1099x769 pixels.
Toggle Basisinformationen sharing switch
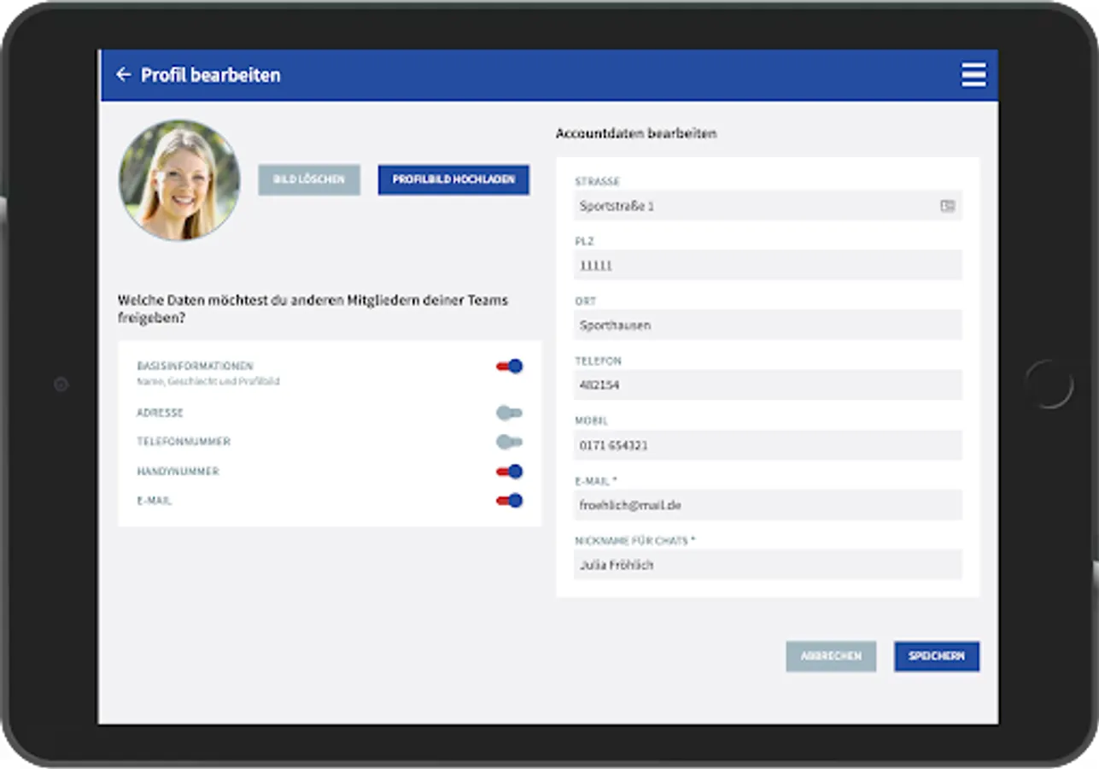(x=510, y=367)
